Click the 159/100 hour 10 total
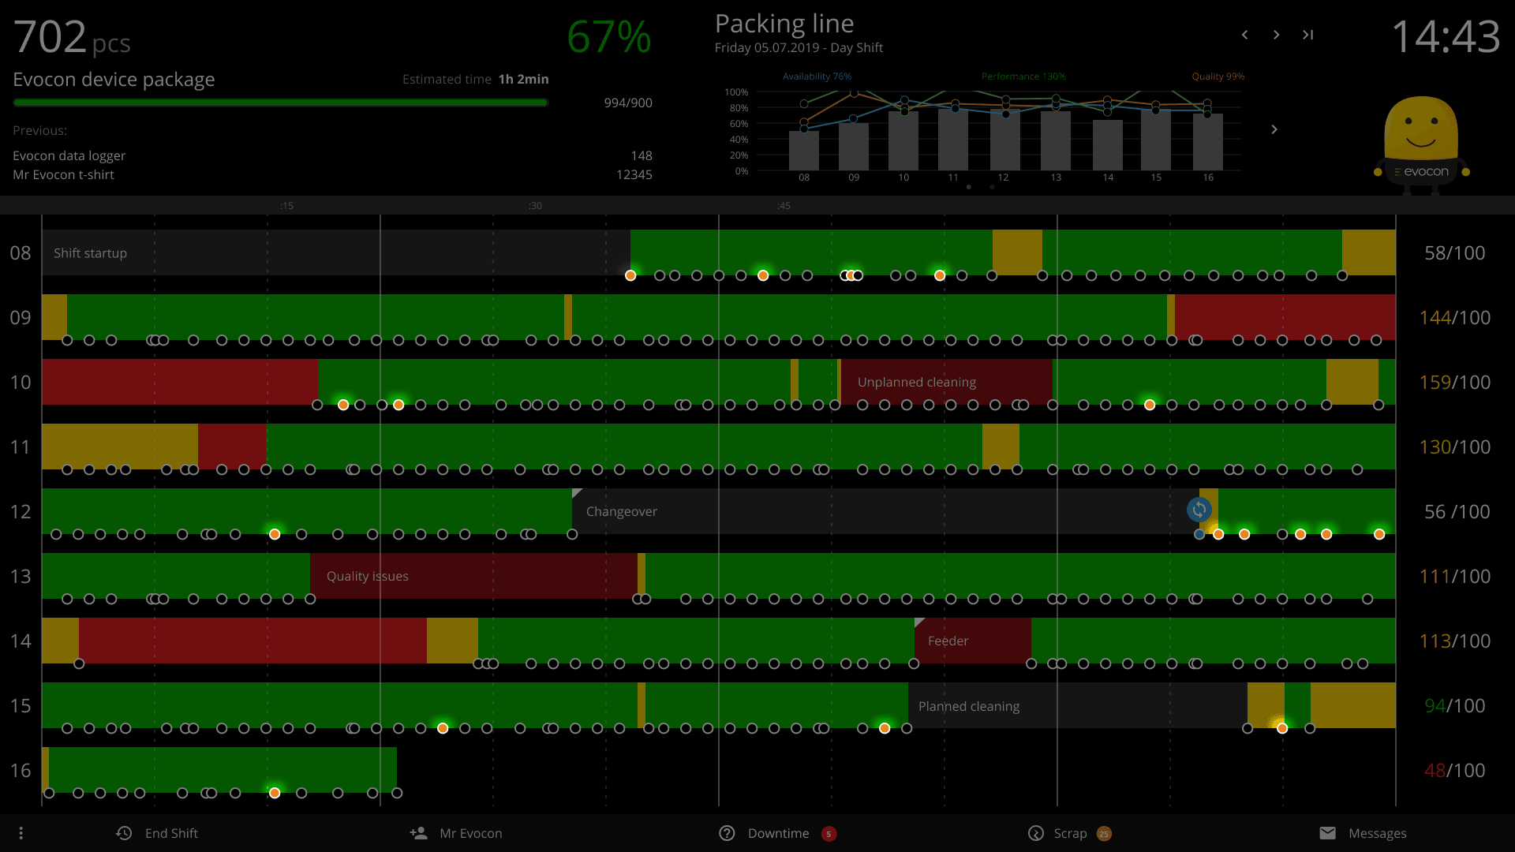Screen dimensions: 1515x852 click(1454, 382)
